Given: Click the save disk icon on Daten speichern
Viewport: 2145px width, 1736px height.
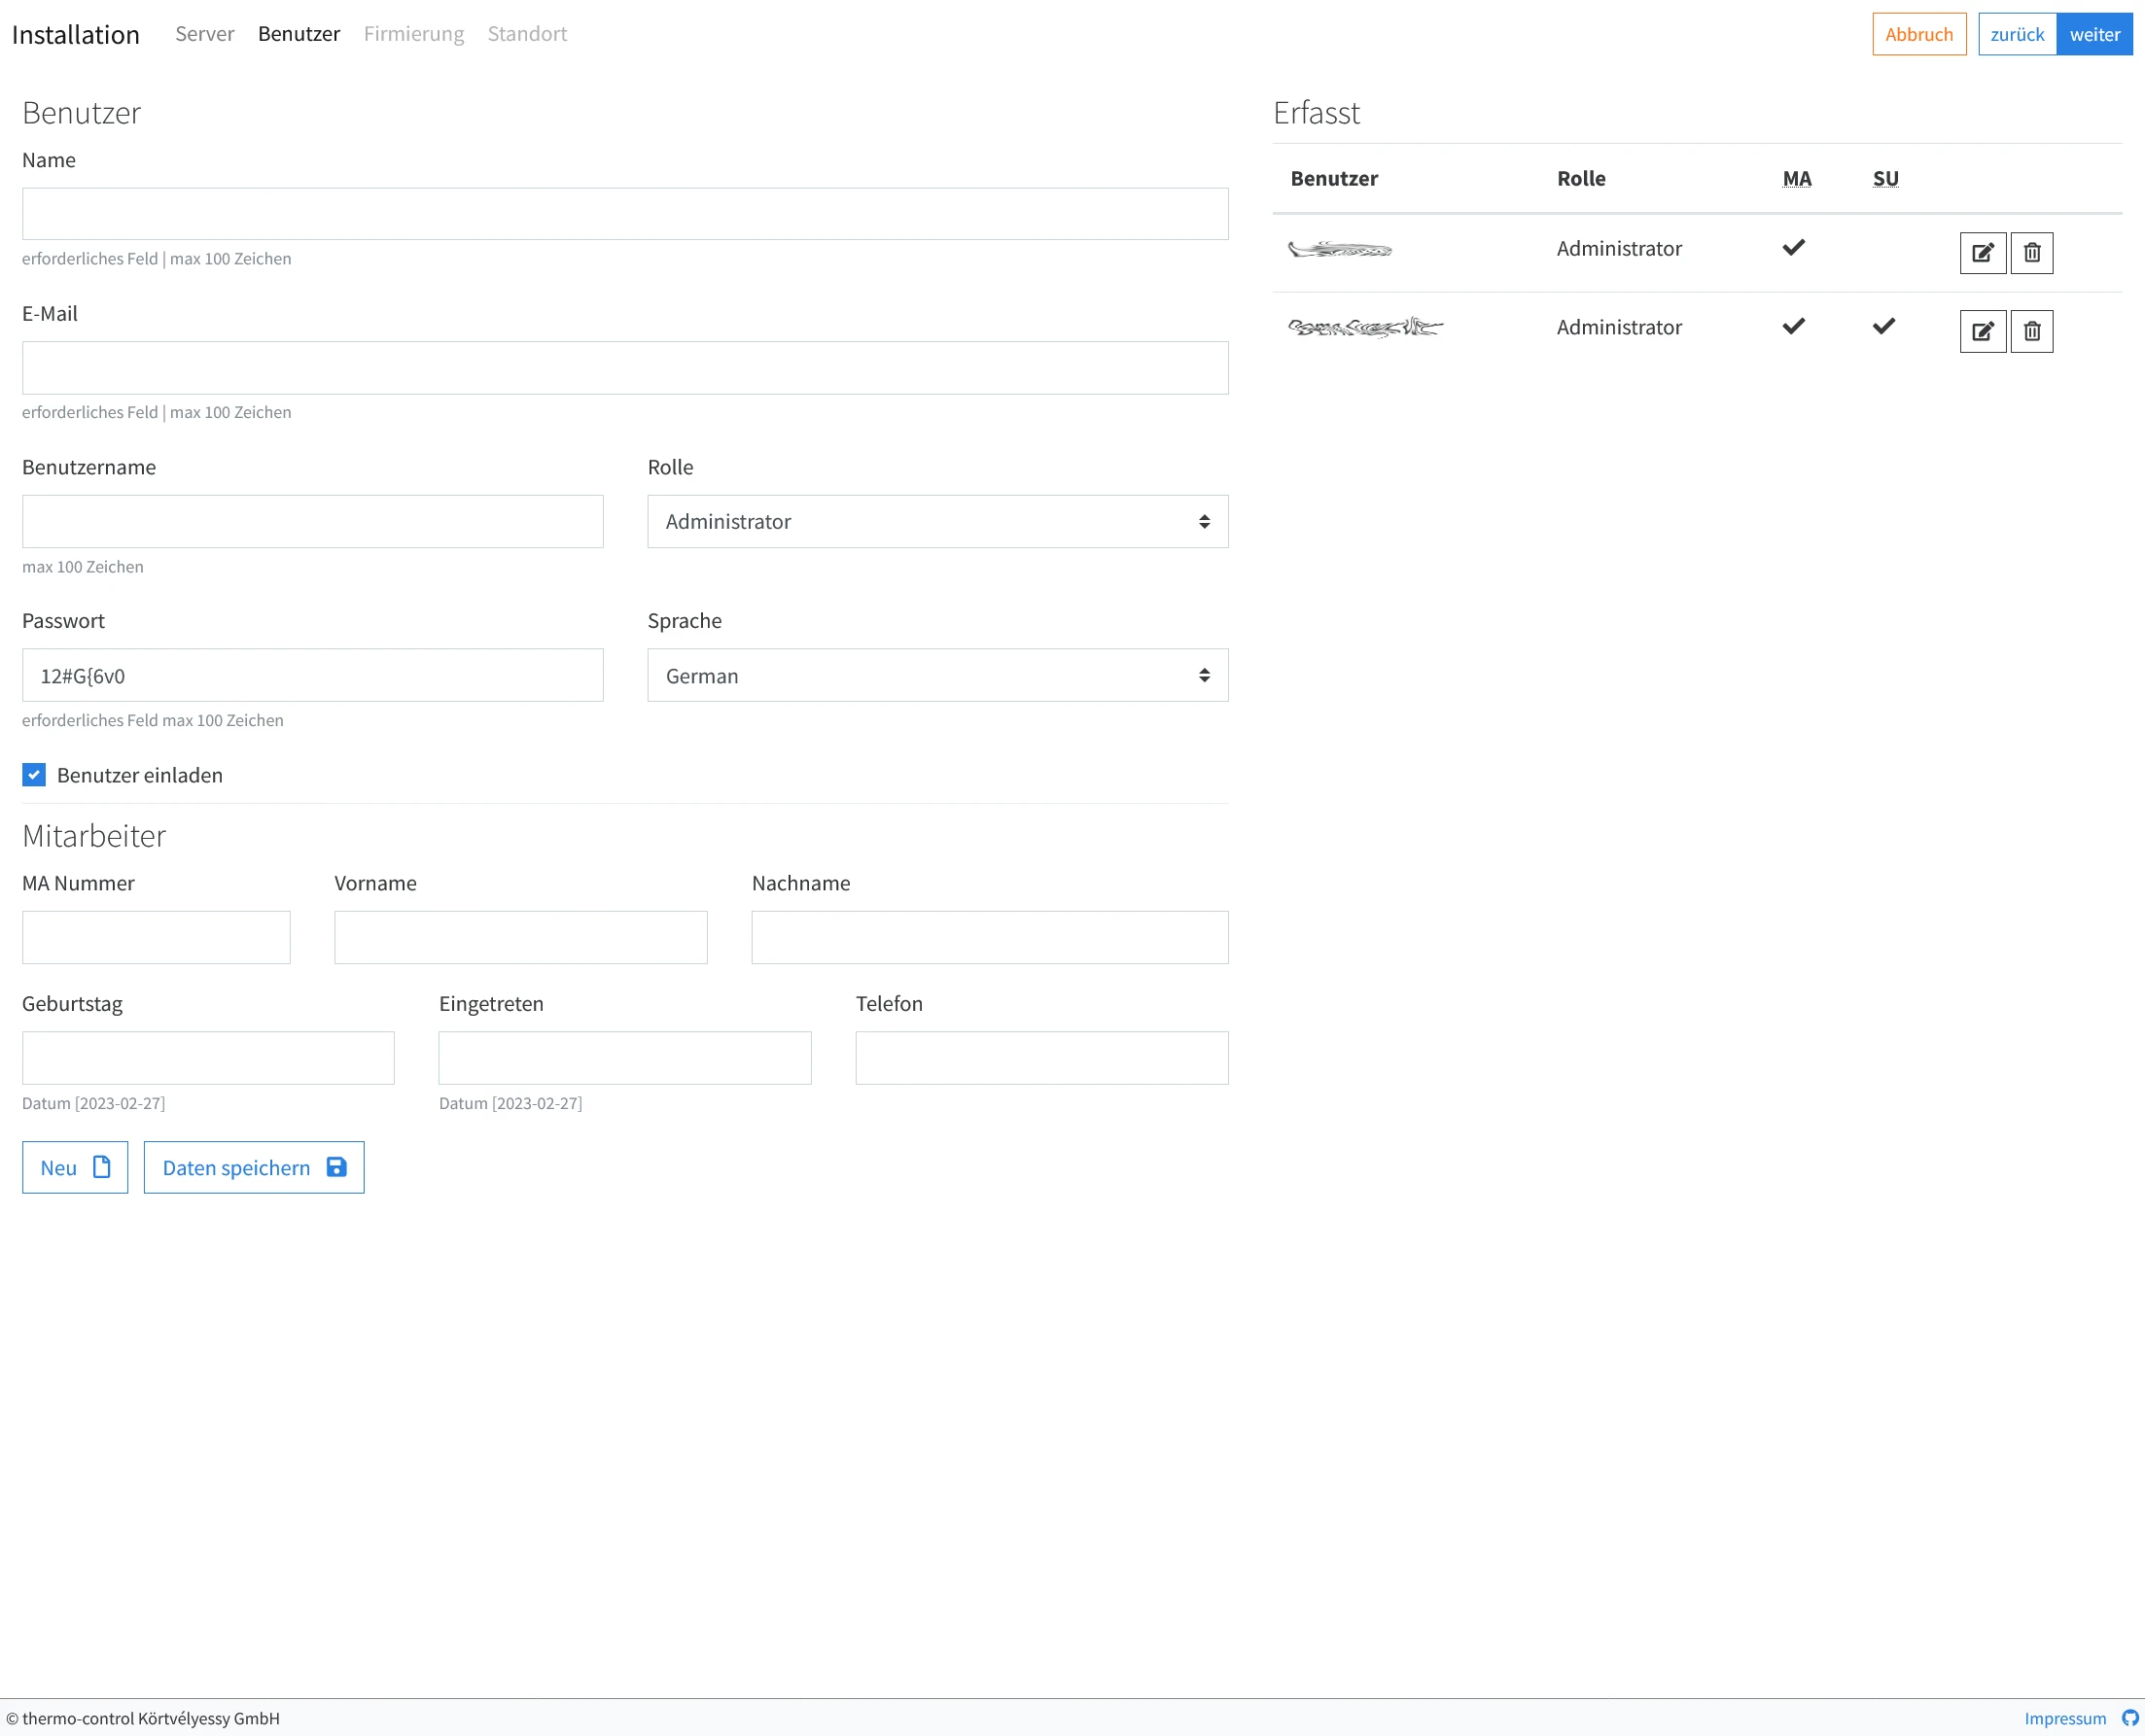Looking at the screenshot, I should (336, 1167).
